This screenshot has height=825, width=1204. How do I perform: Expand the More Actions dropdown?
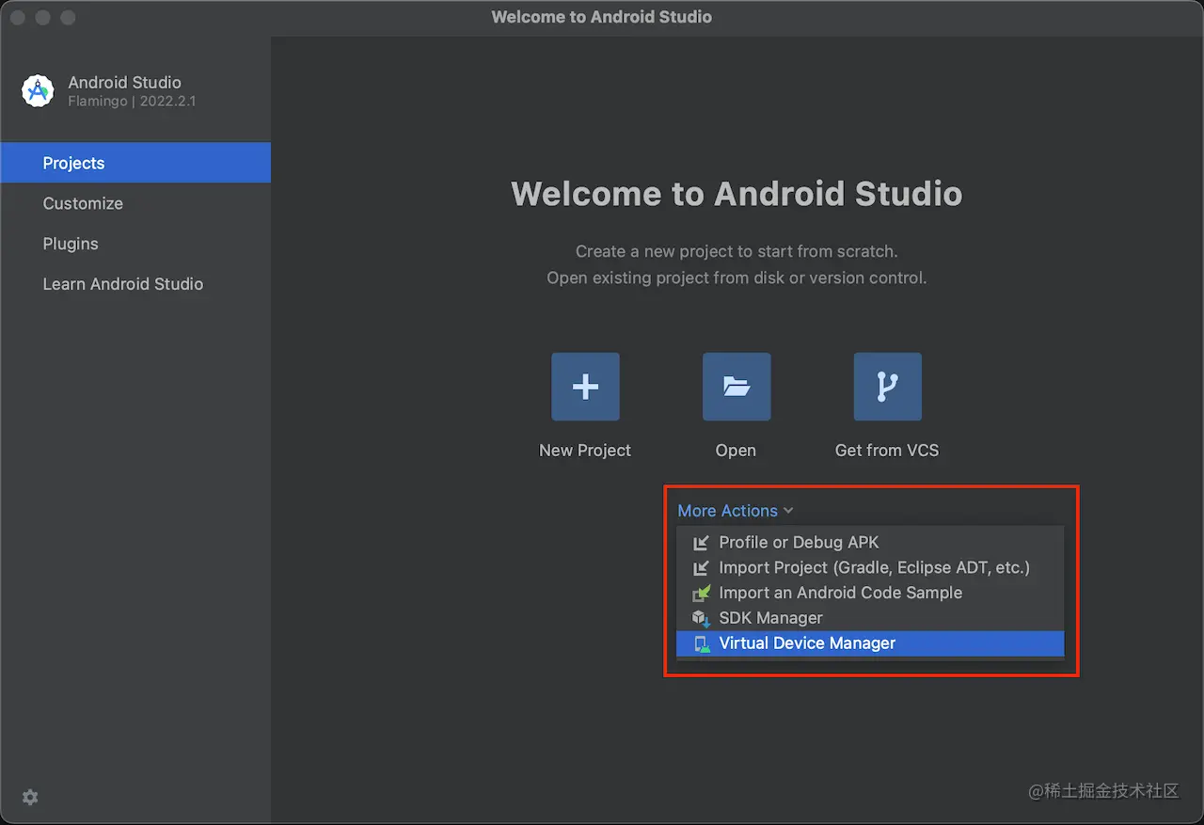coord(736,511)
